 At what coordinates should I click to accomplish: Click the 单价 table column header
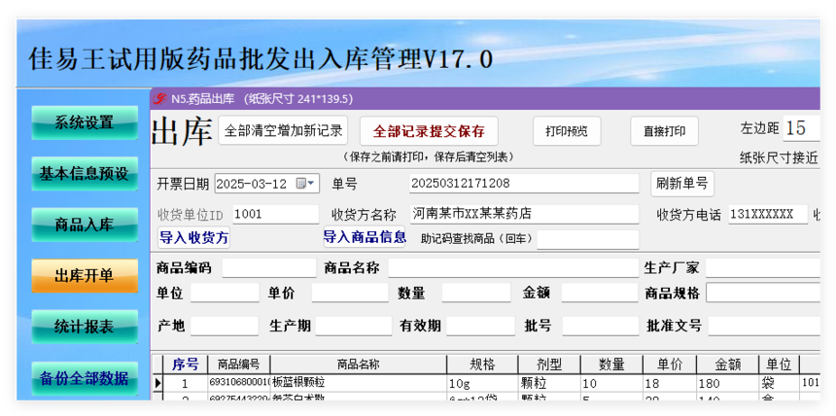click(x=670, y=364)
